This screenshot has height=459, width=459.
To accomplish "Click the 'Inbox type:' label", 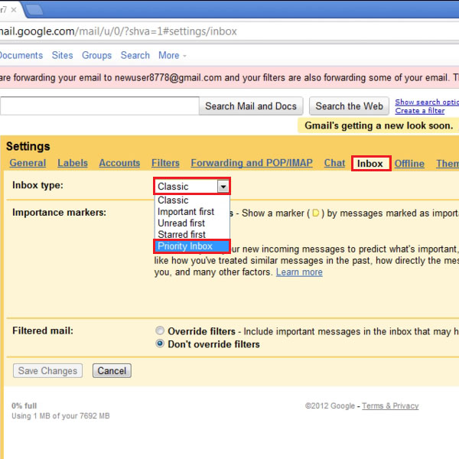I will tap(37, 185).
